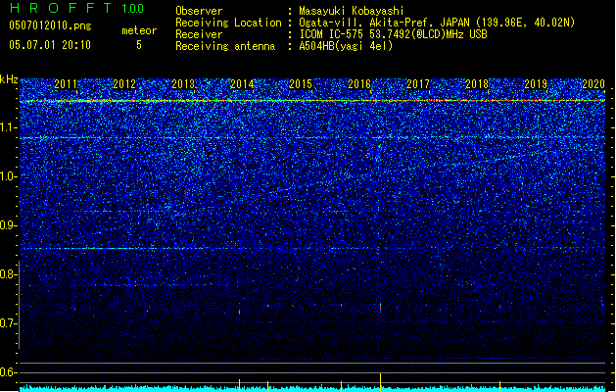616x392 pixels.
Task: Click the 2012 time label
Action: point(124,84)
